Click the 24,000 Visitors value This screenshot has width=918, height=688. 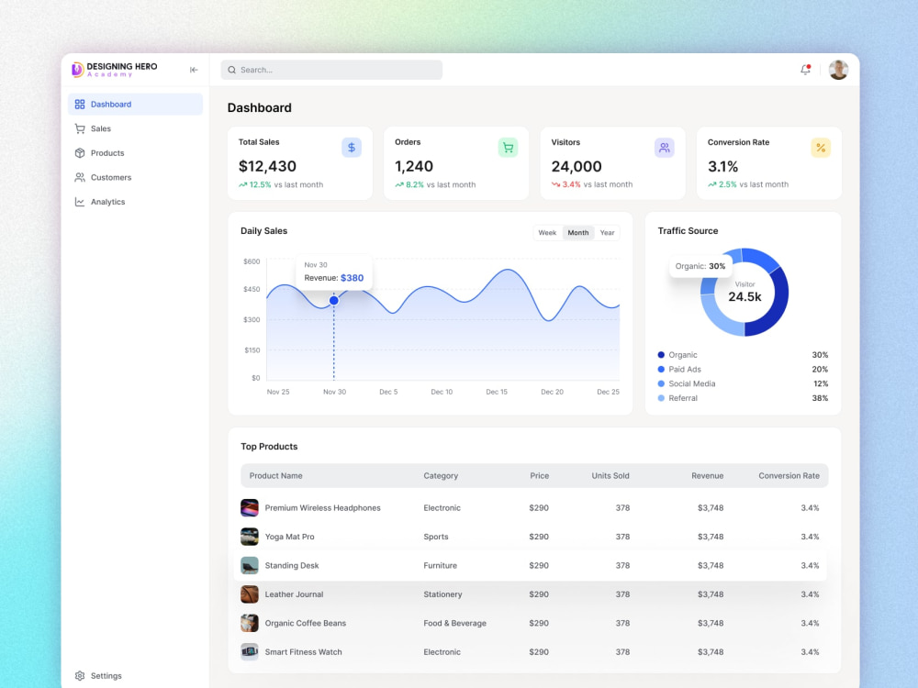tap(577, 166)
